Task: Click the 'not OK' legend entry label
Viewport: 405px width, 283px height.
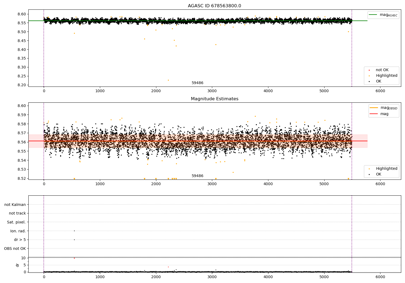Action: (x=382, y=70)
